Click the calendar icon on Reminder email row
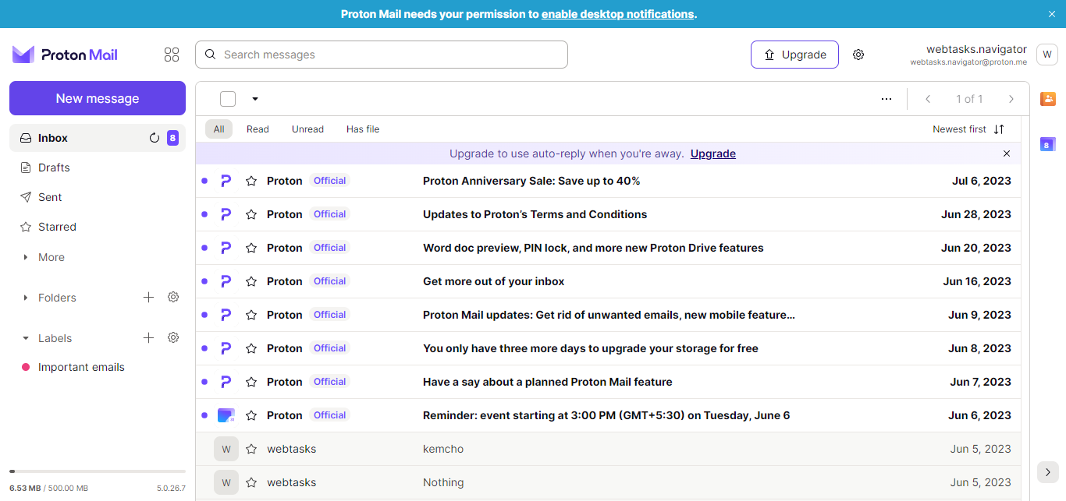Screen dimensions: 1066x501 point(226,415)
